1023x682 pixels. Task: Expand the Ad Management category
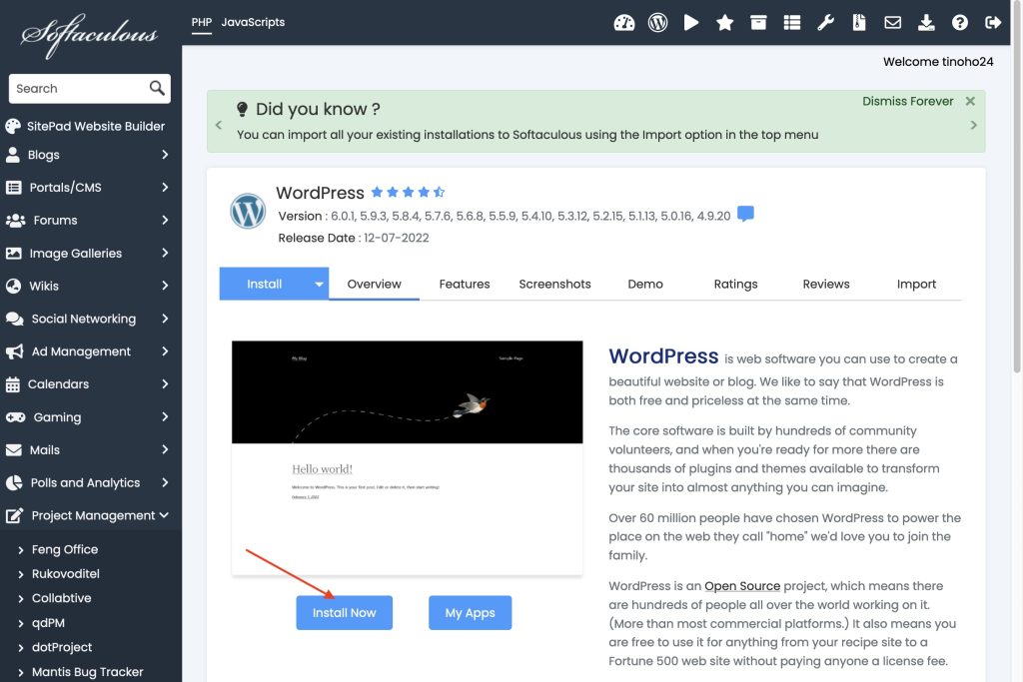click(87, 350)
